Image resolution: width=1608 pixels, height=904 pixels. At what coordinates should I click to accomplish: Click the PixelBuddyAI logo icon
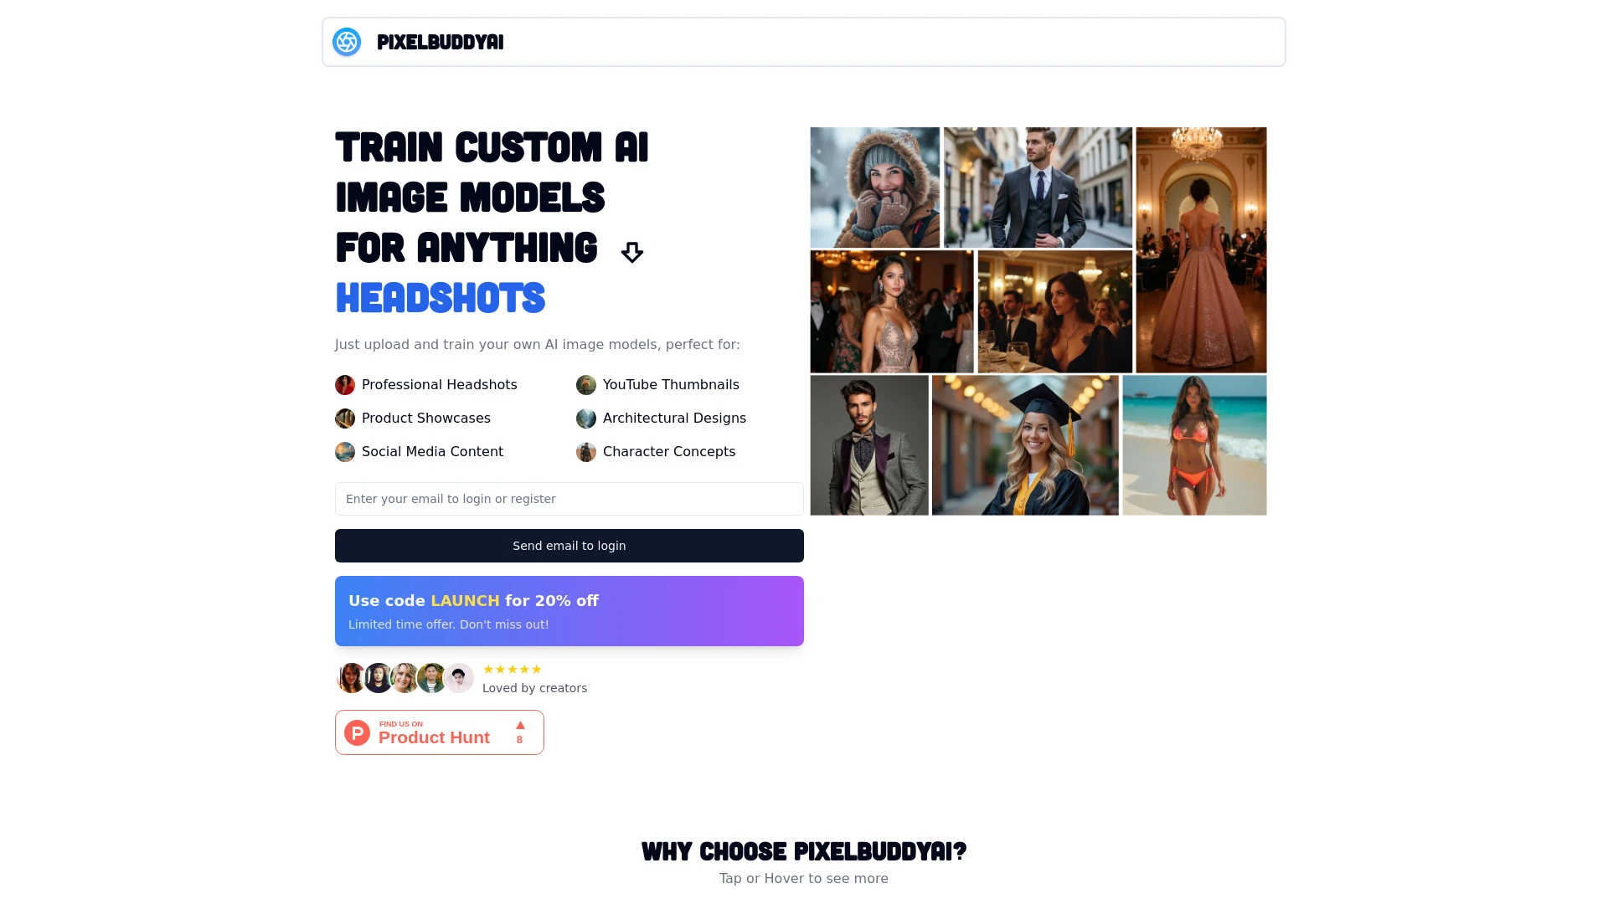346,41
